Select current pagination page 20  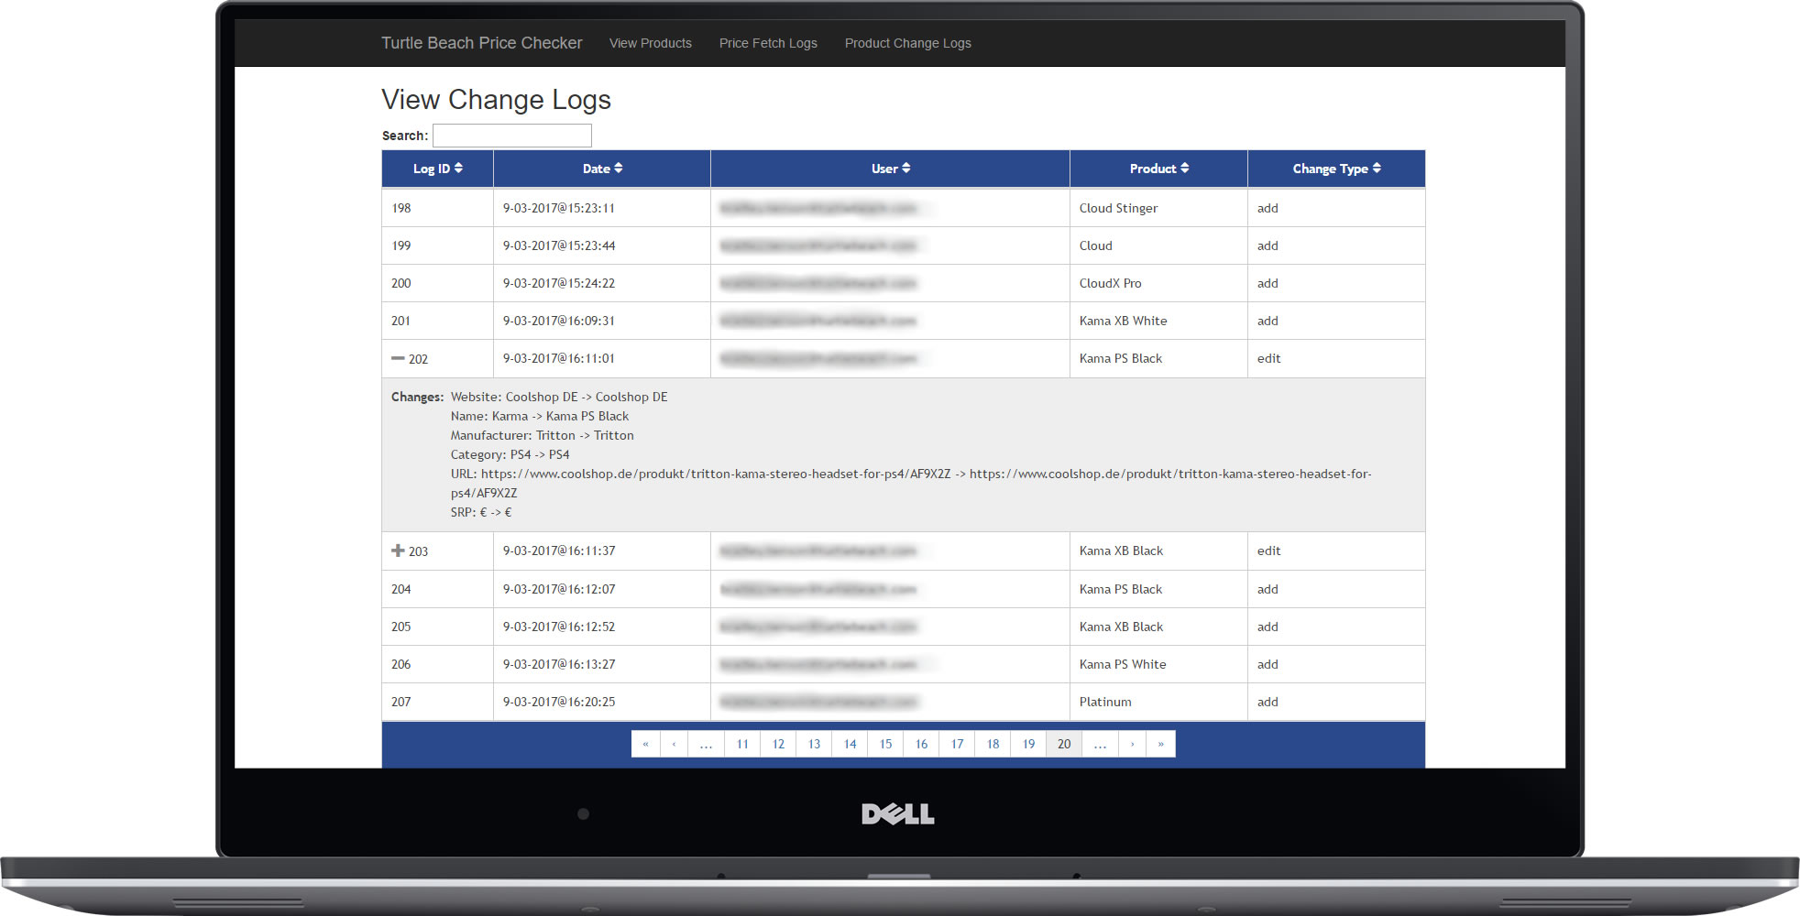[x=1064, y=744]
